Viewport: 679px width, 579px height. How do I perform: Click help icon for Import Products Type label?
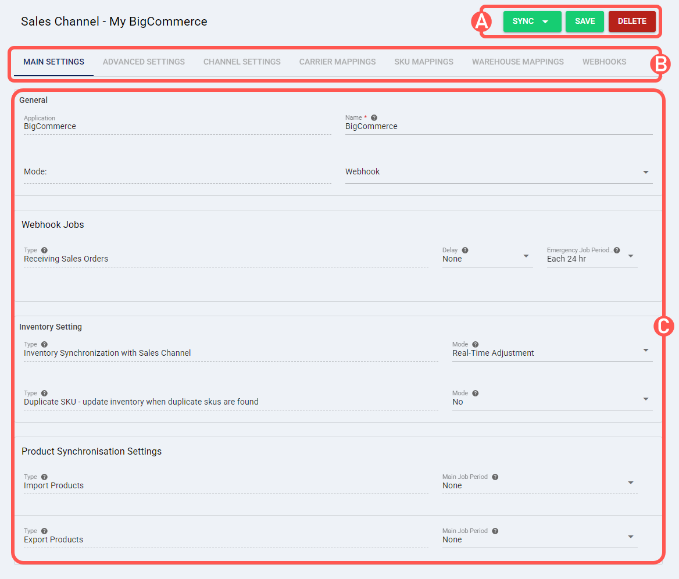44,477
